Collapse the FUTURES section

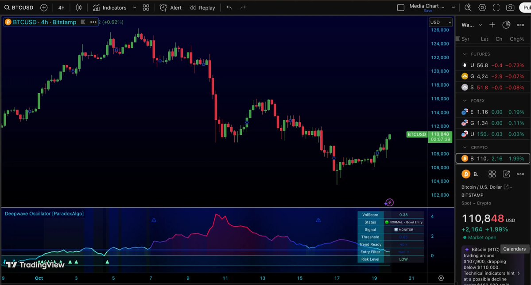[465, 54]
